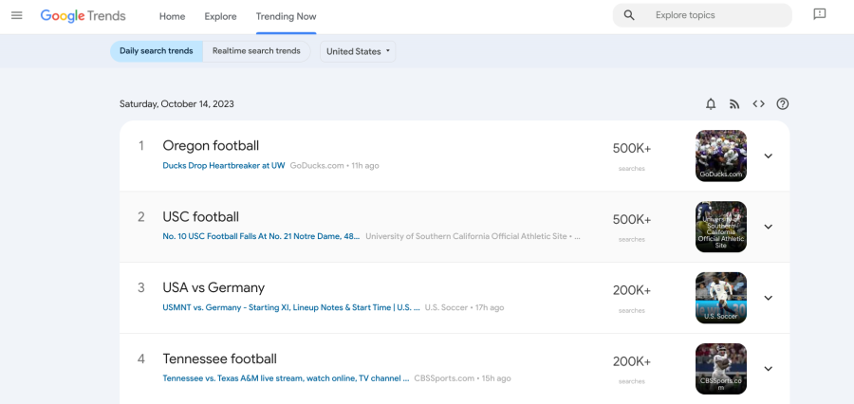This screenshot has height=404, width=854.
Task: Select the Trending Now tab
Action: [x=286, y=16]
